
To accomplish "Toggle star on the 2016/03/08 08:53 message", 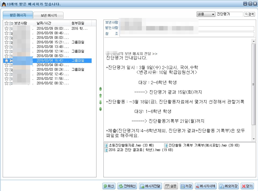I will tap(7, 56).
